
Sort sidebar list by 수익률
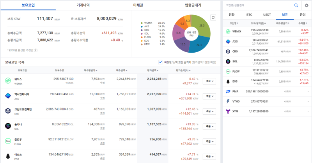tap(303, 23)
